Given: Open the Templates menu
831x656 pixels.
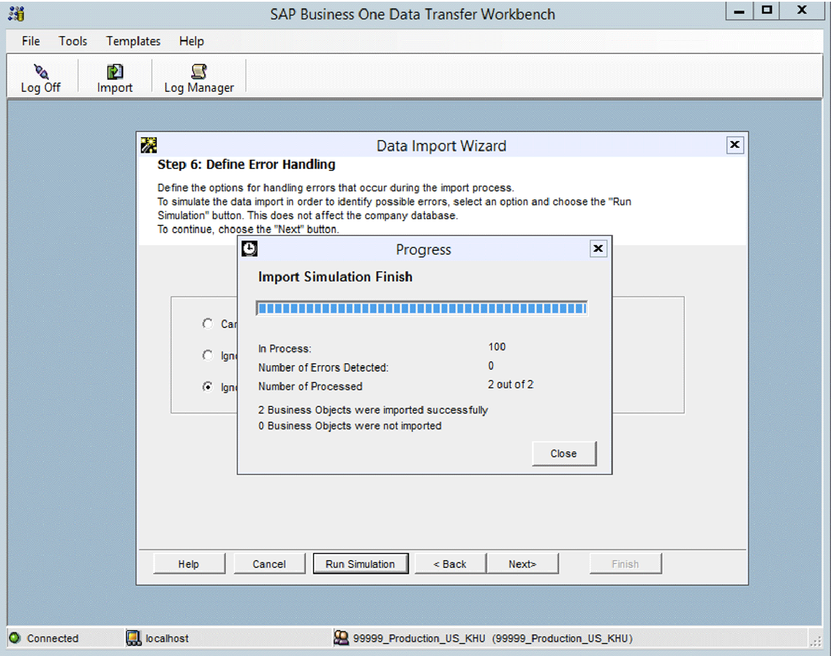Looking at the screenshot, I should pos(133,41).
